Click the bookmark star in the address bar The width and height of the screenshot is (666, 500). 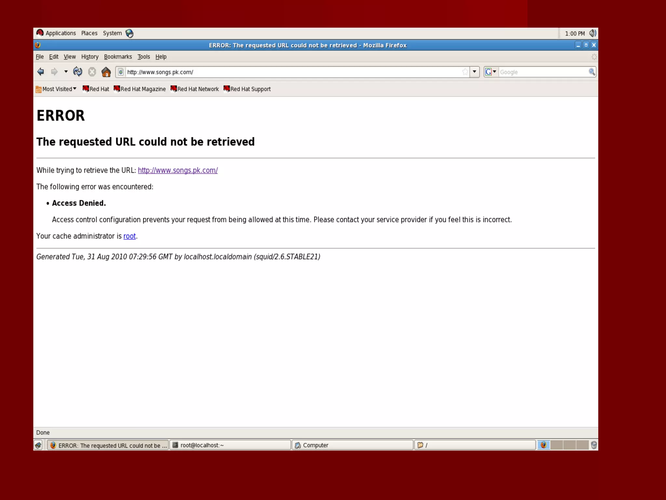465,72
